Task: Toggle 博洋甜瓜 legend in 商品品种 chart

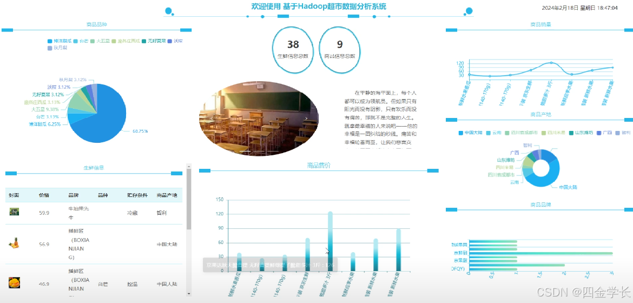Action: click(x=60, y=41)
